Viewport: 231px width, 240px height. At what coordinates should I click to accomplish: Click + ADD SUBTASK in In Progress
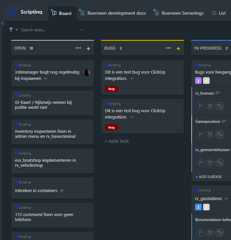tap(209, 177)
